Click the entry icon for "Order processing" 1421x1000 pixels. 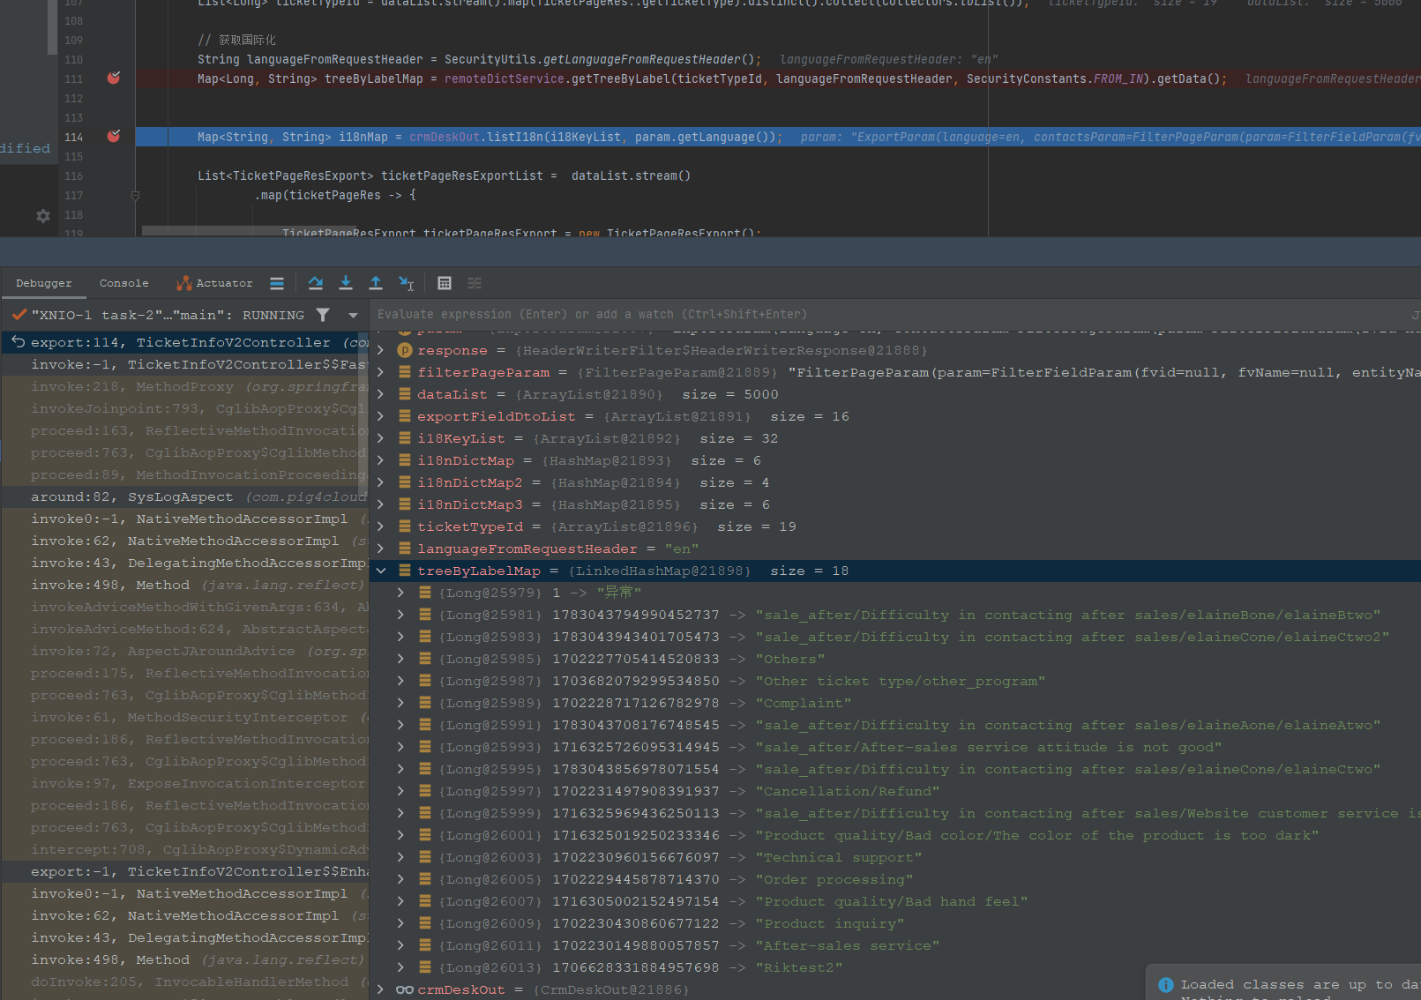(425, 879)
